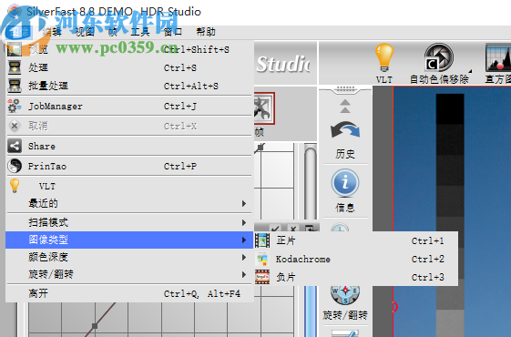Click the 旋转/翻转 compass icon
The width and height of the screenshot is (511, 337).
(x=345, y=294)
